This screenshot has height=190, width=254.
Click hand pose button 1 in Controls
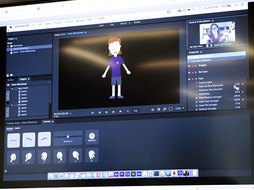pos(13,157)
